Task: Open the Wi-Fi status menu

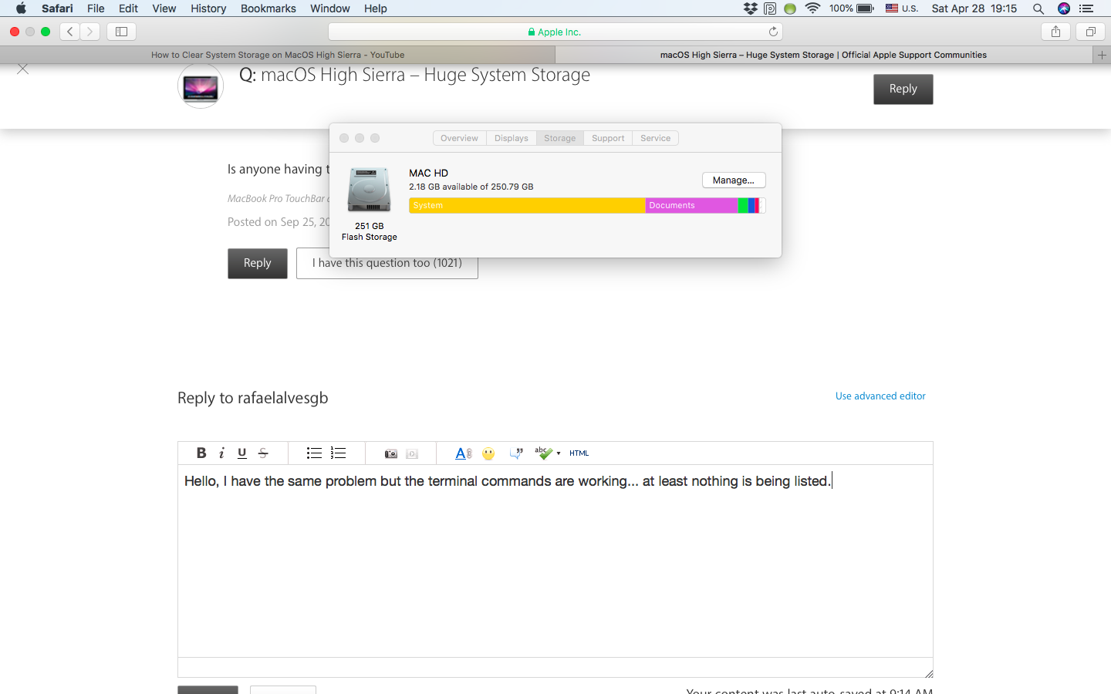Action: [812, 8]
